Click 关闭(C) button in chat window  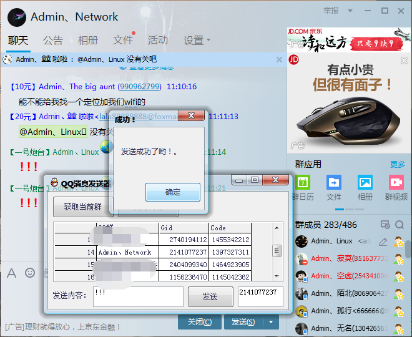click(x=200, y=322)
